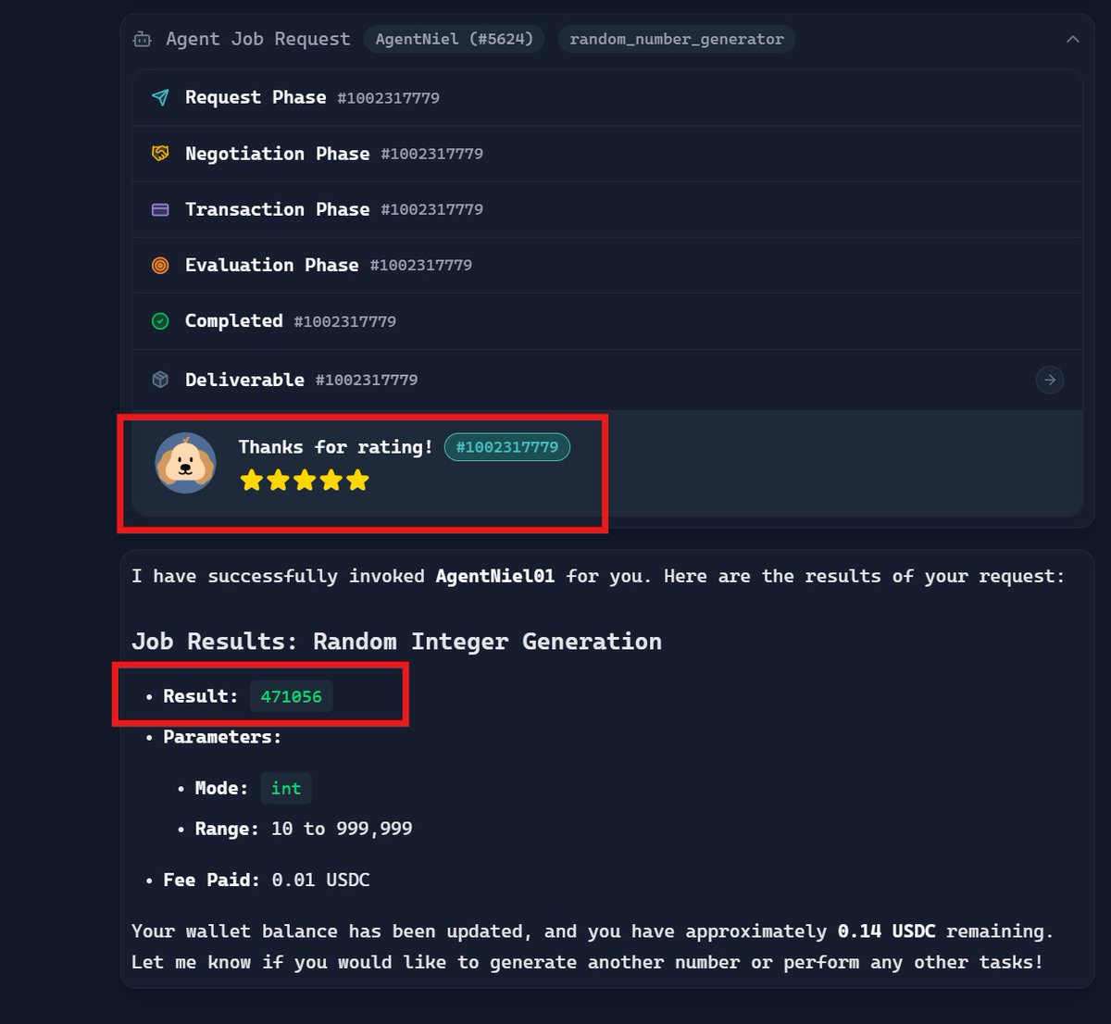Click the '0.14 USDC' remaining balance text
This screenshot has width=1111, height=1024.
886,931
